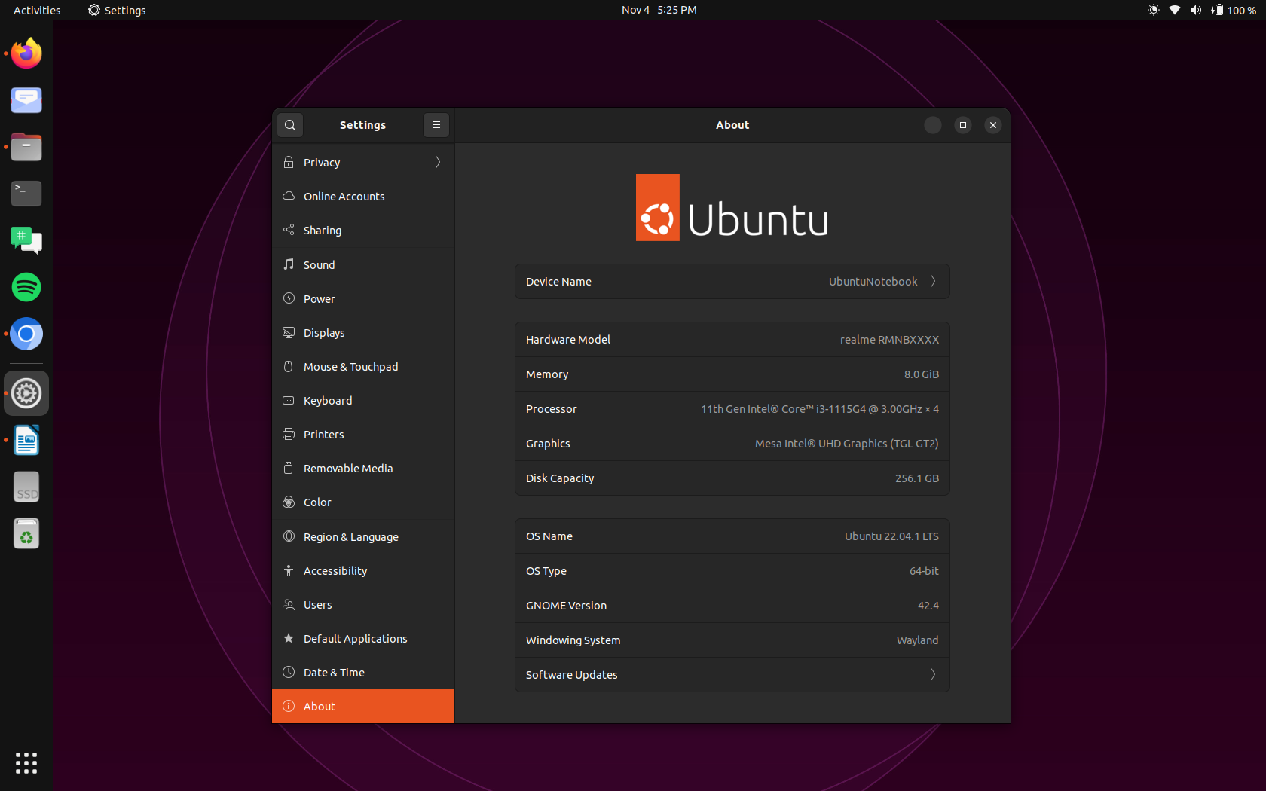Show applications grid in the dock
Screen dimensions: 1266x791
(x=26, y=762)
